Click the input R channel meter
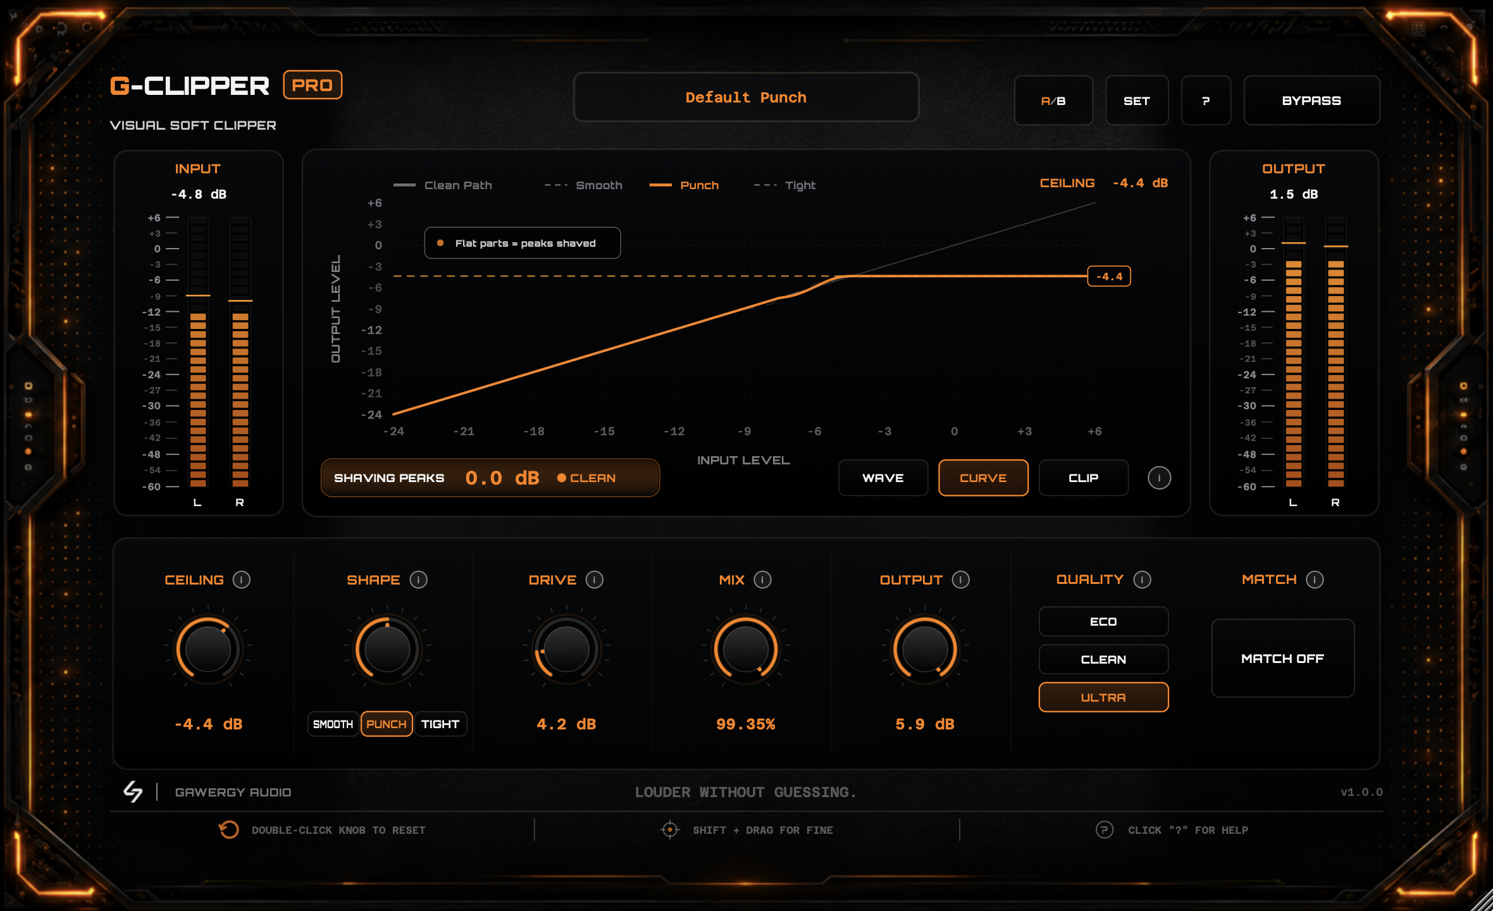 tap(240, 352)
